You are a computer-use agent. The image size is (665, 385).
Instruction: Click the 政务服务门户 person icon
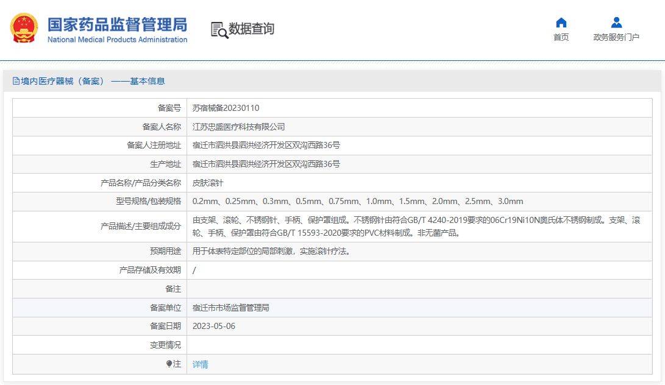[616, 23]
